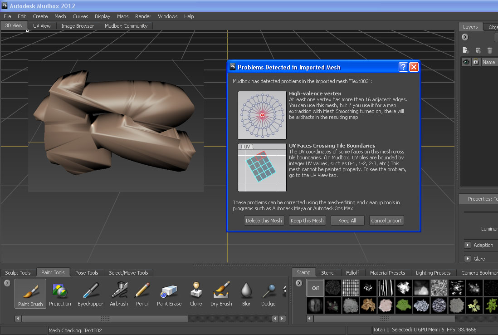Click the stamp tray horizontal scrollbar thumb

tap(384, 319)
